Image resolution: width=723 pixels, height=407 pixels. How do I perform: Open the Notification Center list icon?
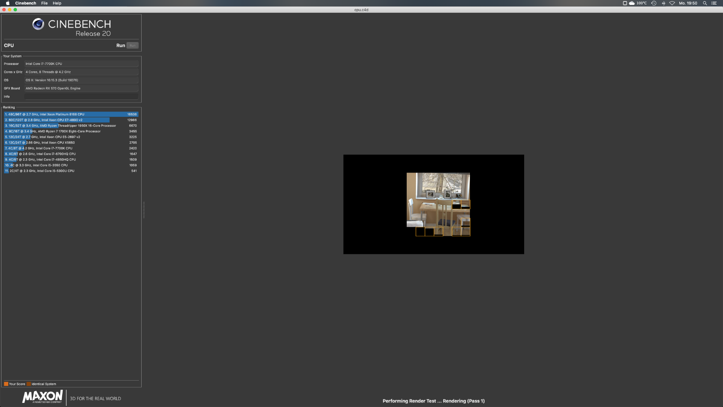point(714,3)
